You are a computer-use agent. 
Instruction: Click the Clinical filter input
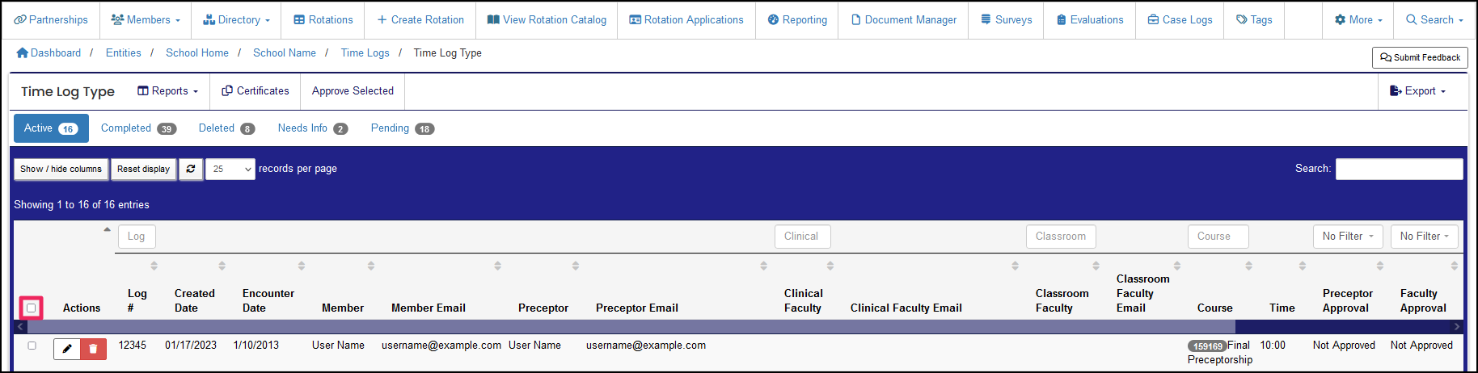pos(802,237)
